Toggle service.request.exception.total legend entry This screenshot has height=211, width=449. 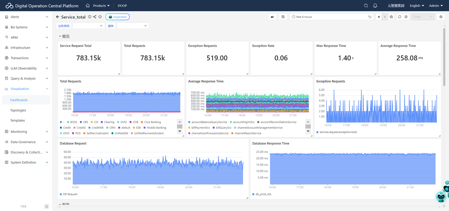(337, 132)
